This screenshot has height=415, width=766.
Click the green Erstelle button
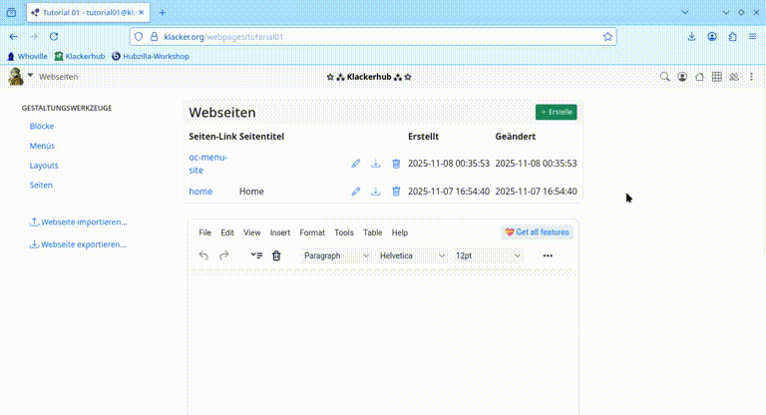pyautogui.click(x=556, y=112)
